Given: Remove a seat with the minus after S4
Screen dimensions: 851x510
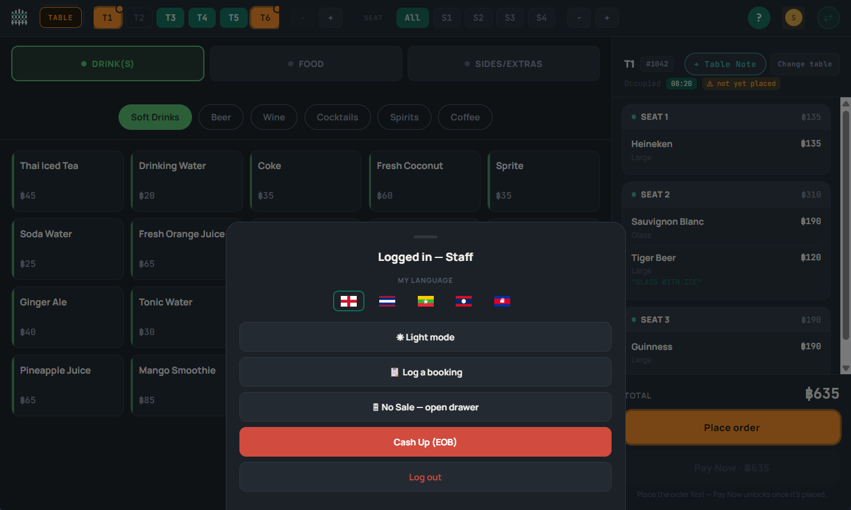Looking at the screenshot, I should click(x=579, y=18).
